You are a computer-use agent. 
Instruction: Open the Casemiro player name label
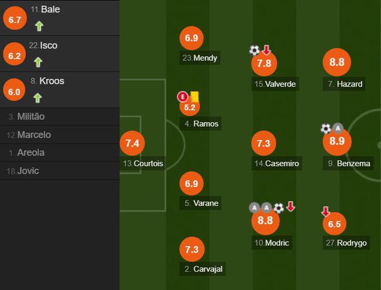(277, 164)
